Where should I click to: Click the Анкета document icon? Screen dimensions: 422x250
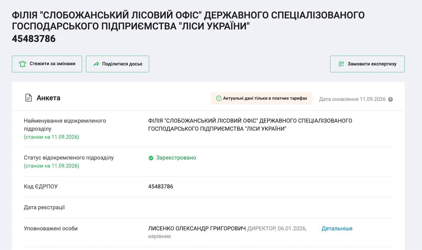coord(29,98)
